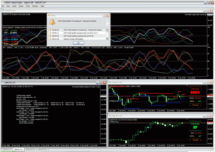Image resolution: width=215 pixels, height=152 pixels.
Task: Restore the USDJPY,H1 top chart window
Action: point(208,10)
